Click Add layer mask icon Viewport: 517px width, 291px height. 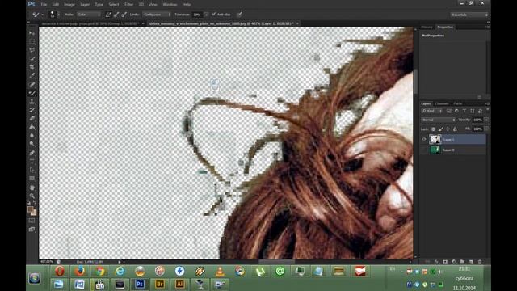[x=445, y=262]
